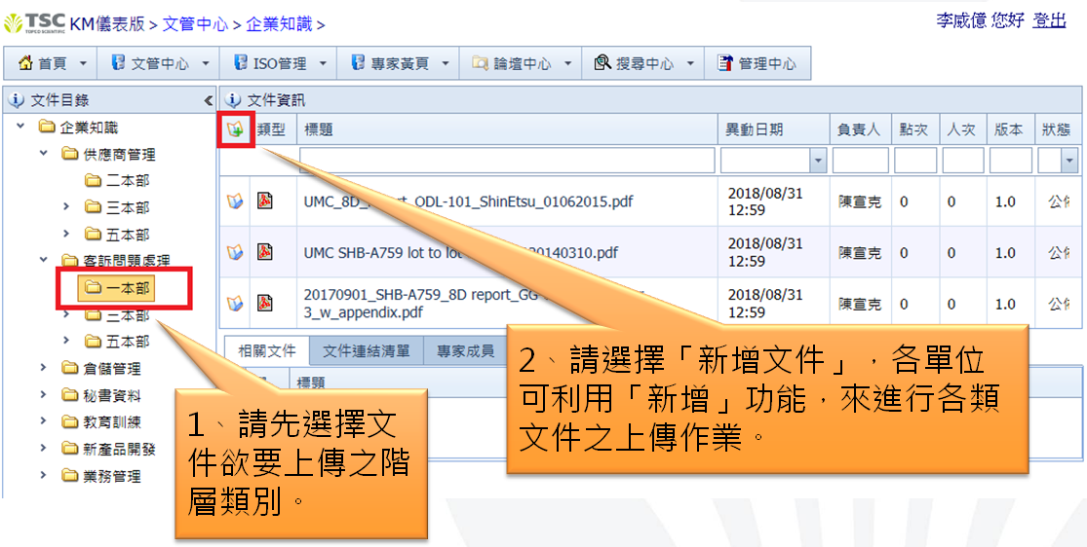The width and height of the screenshot is (1087, 547).
Task: Open document icon beside UMC SHB-A759 row
Action: click(235, 252)
